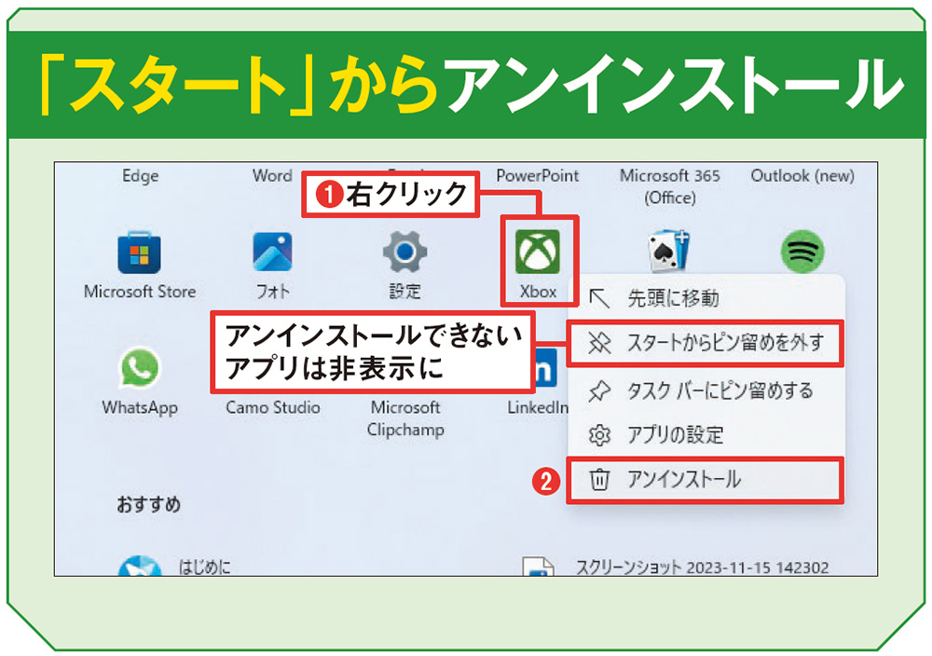This screenshot has height=656, width=932.
Task: Click the 先頭に移動 arrow icon
Action: coord(599,297)
